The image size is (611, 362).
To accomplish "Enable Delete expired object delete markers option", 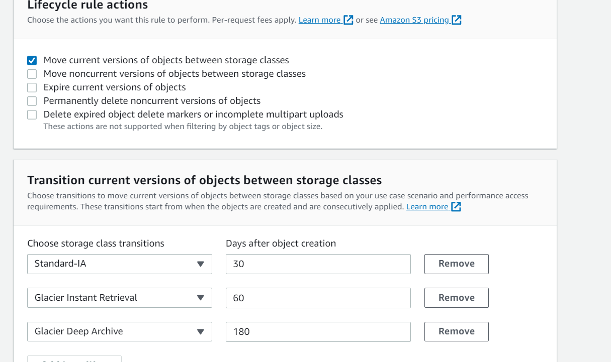I will [x=32, y=114].
